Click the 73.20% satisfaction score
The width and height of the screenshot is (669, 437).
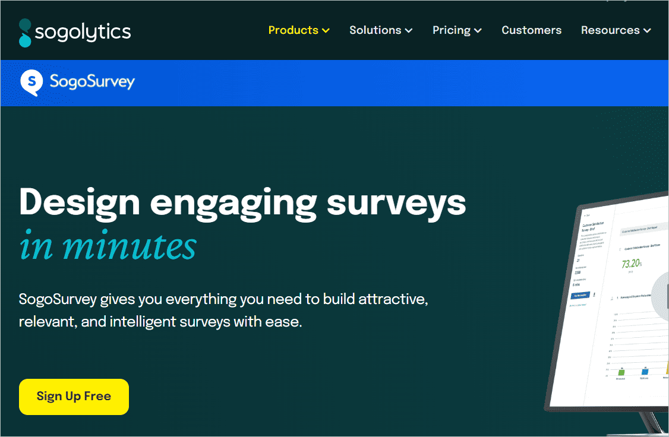[x=631, y=263]
